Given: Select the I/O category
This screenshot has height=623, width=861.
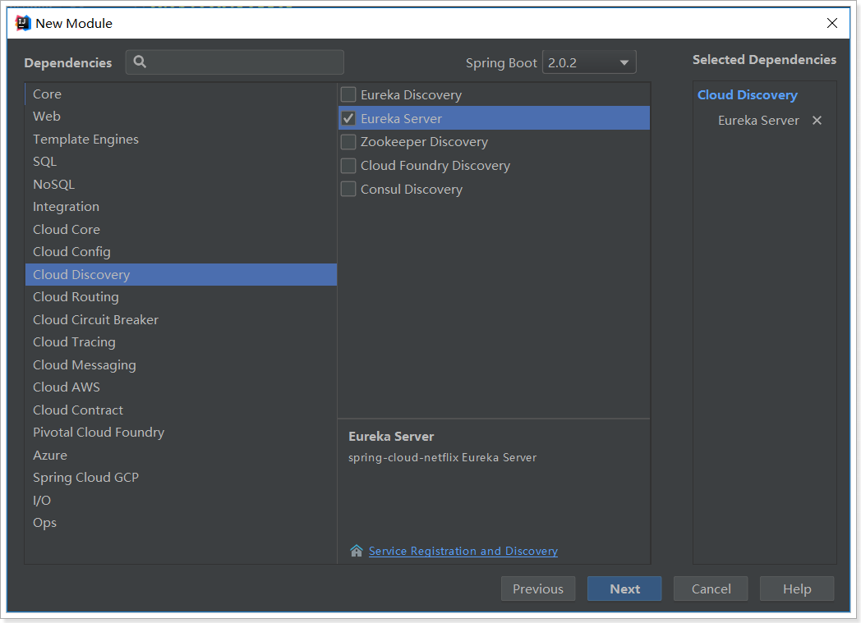Looking at the screenshot, I should (x=181, y=500).
